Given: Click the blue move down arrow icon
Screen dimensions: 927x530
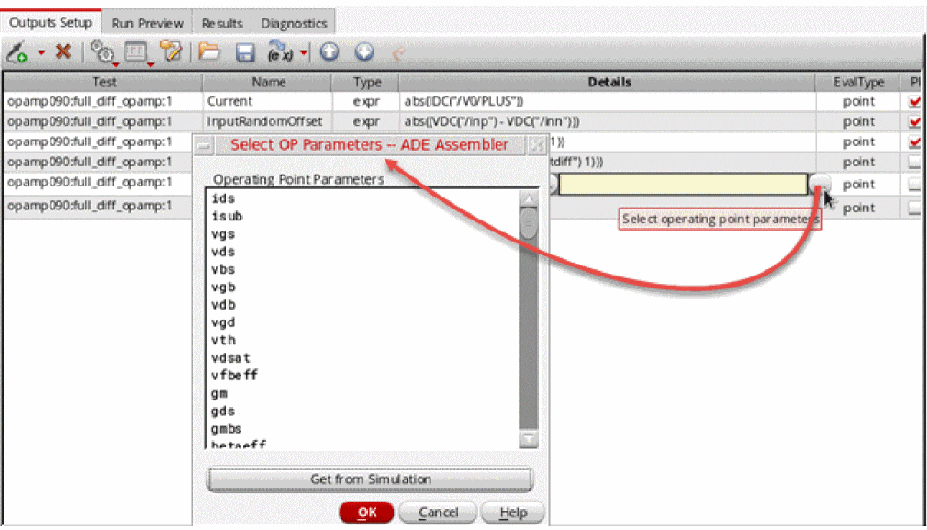Looking at the screenshot, I should pyautogui.click(x=364, y=52).
